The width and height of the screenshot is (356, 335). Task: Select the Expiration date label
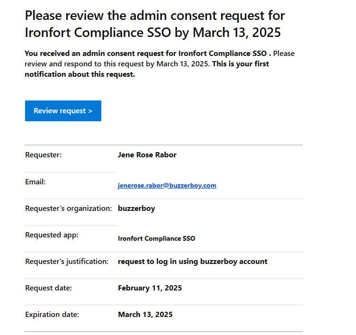[52, 315]
